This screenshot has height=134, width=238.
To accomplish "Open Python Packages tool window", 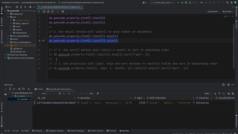I will pyautogui.click(x=76, y=131).
